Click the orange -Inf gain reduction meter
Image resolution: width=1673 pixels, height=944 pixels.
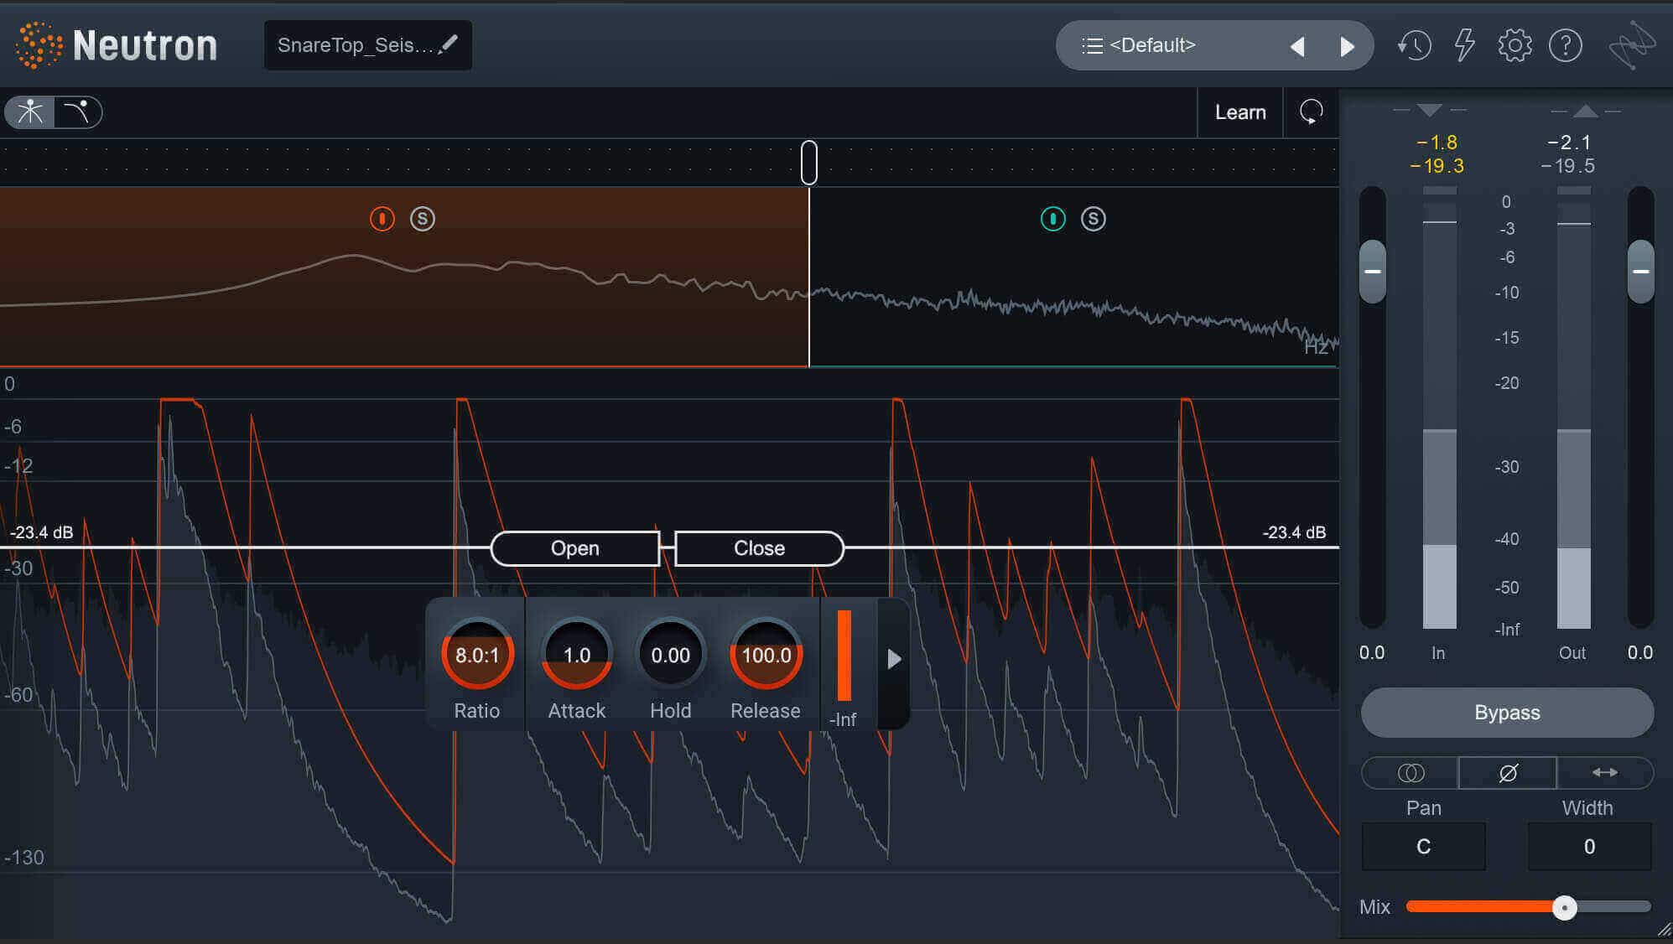844,656
